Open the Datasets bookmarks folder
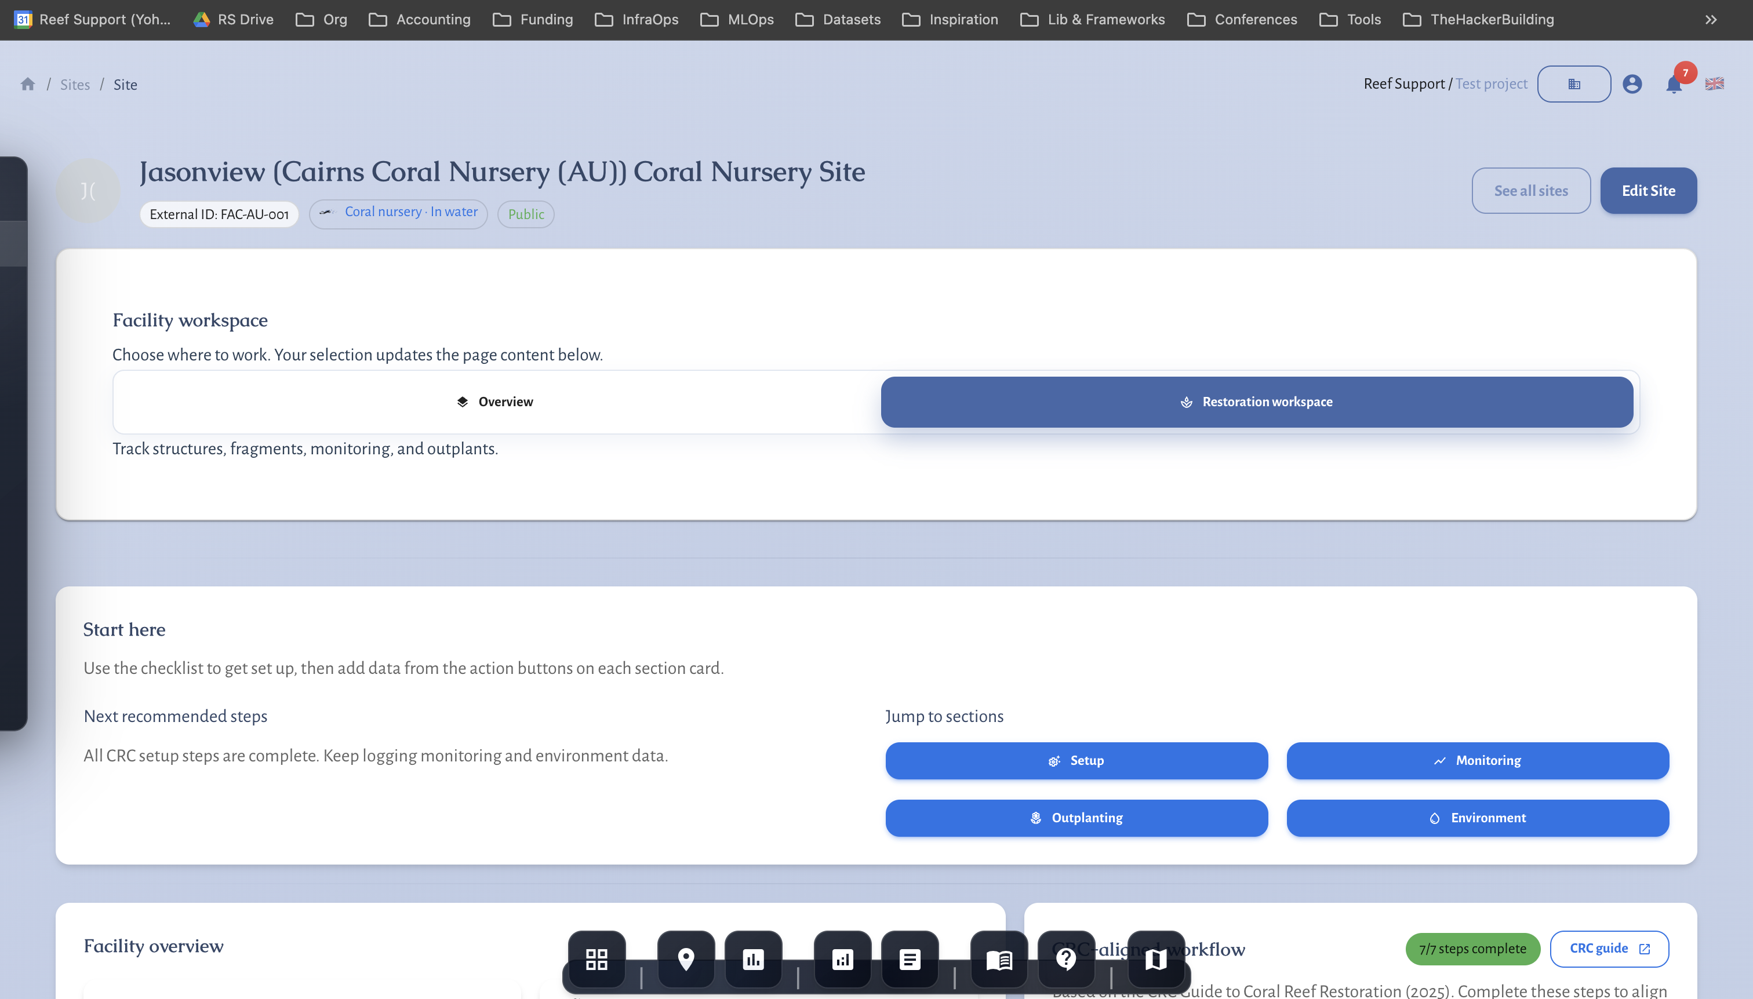The image size is (1753, 999). 838,19
